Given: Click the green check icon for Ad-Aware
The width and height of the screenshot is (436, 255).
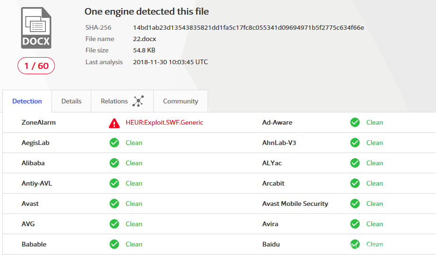Looking at the screenshot, I should click(355, 122).
